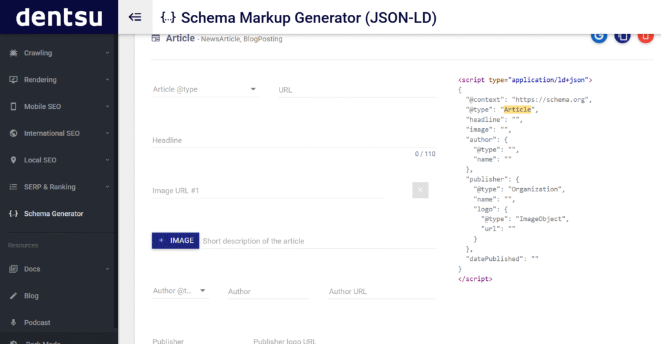Click the "https://schema.org" context value

tap(550, 100)
